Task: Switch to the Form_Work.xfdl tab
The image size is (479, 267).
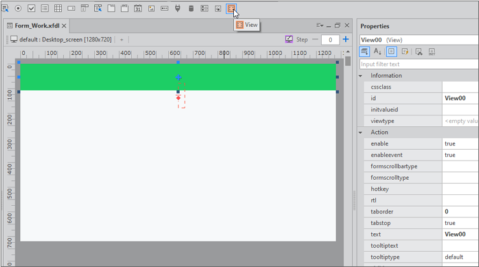Action: (x=37, y=25)
